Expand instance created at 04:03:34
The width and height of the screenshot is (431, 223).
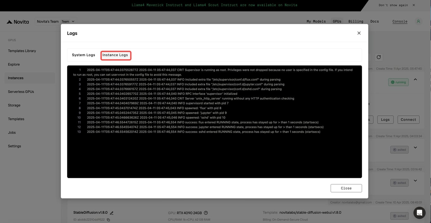(x=415, y=147)
